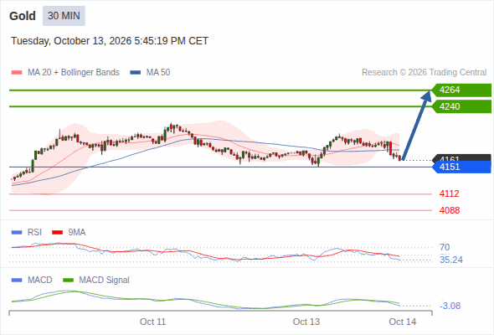494x335 pixels.
Task: Click the Oct 13 date axis label
Action: click(306, 322)
